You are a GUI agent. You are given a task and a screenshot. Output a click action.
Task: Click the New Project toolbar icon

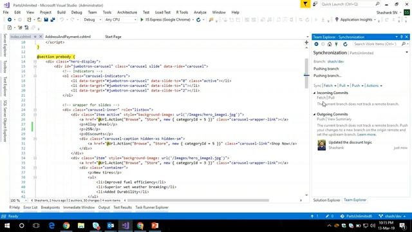pos(29,20)
